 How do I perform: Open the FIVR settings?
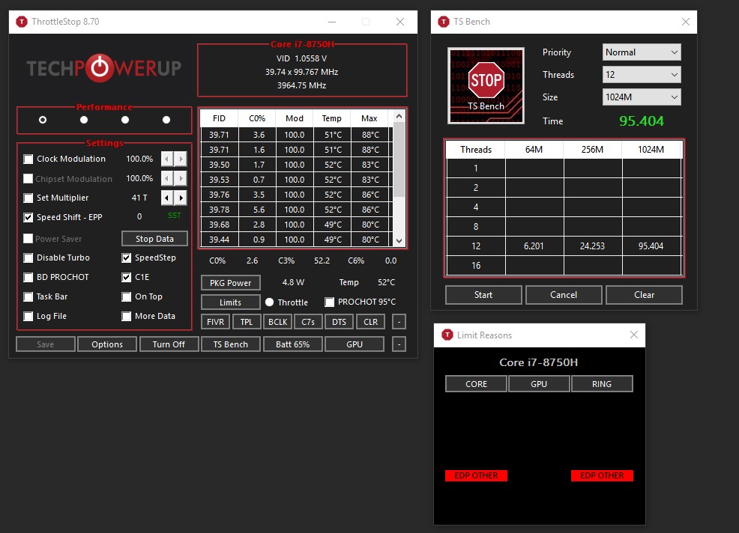(215, 322)
